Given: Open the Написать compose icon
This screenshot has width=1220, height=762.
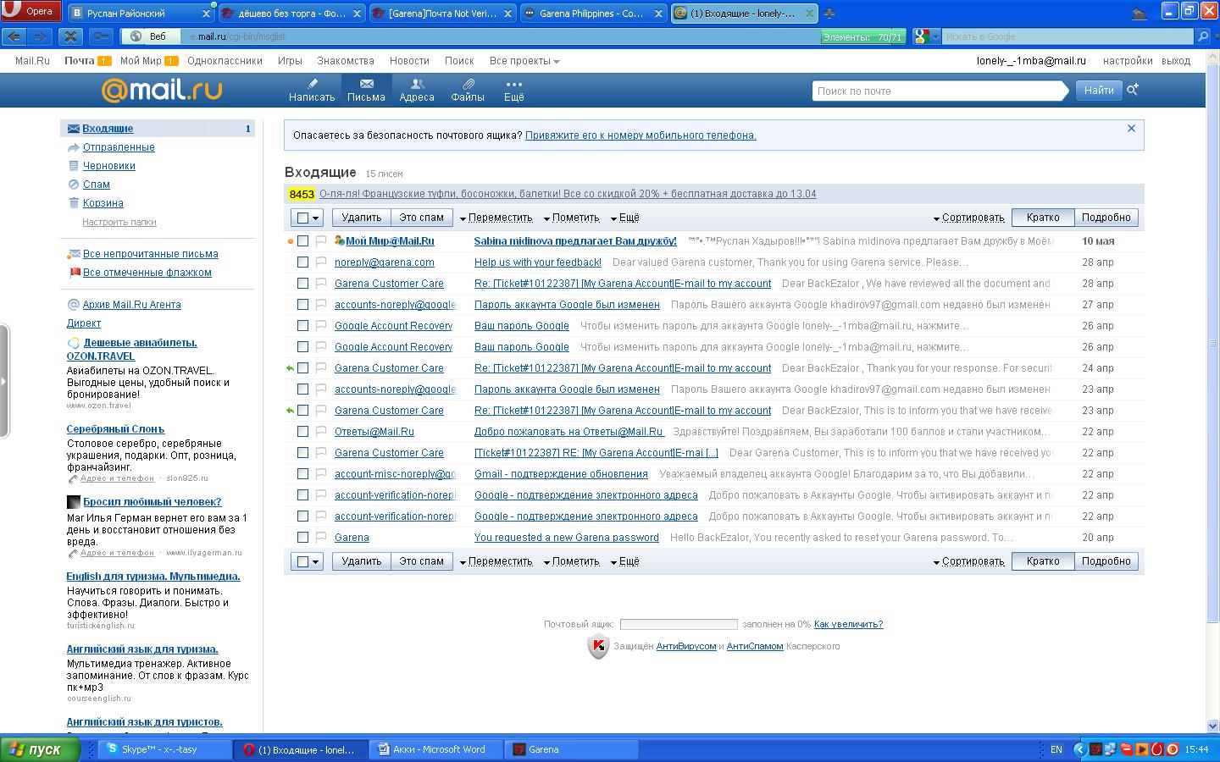Looking at the screenshot, I should click(x=312, y=90).
